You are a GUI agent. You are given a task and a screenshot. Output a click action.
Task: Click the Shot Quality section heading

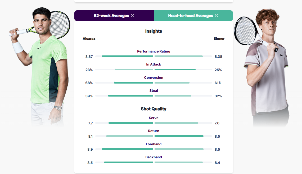pos(154,109)
